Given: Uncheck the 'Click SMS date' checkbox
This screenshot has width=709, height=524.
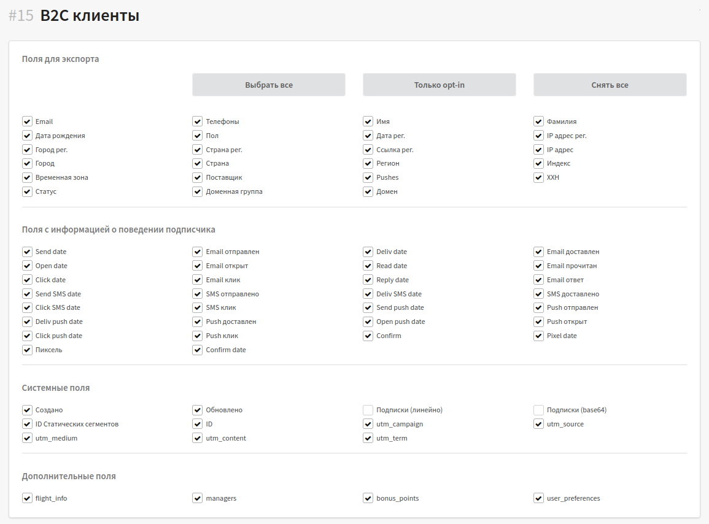Looking at the screenshot, I should point(27,307).
